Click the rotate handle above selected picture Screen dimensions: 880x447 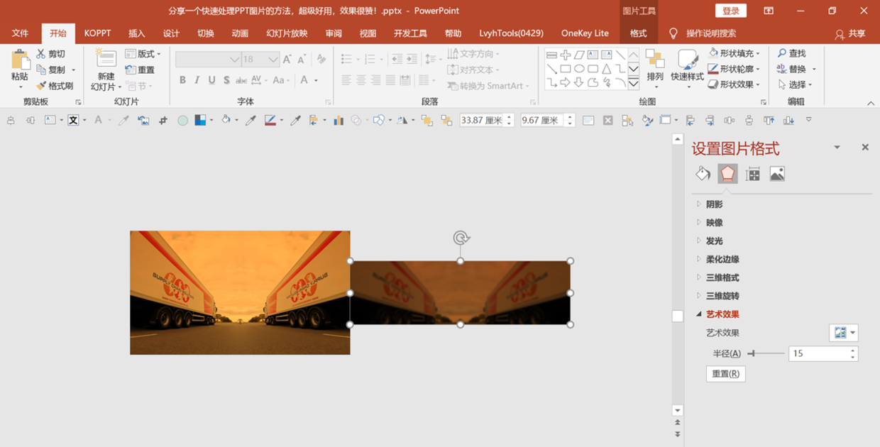click(x=461, y=238)
